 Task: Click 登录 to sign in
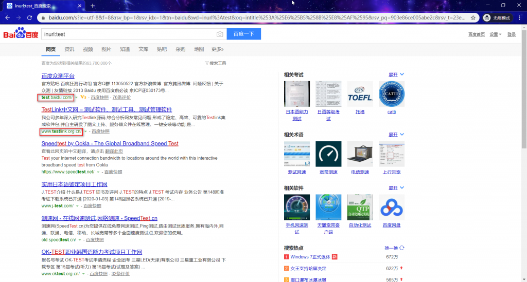point(512,34)
